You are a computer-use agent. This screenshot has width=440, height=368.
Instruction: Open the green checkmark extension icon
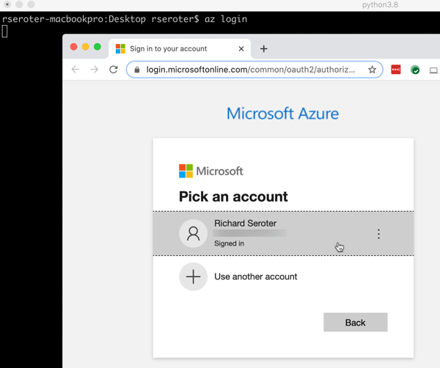point(415,70)
